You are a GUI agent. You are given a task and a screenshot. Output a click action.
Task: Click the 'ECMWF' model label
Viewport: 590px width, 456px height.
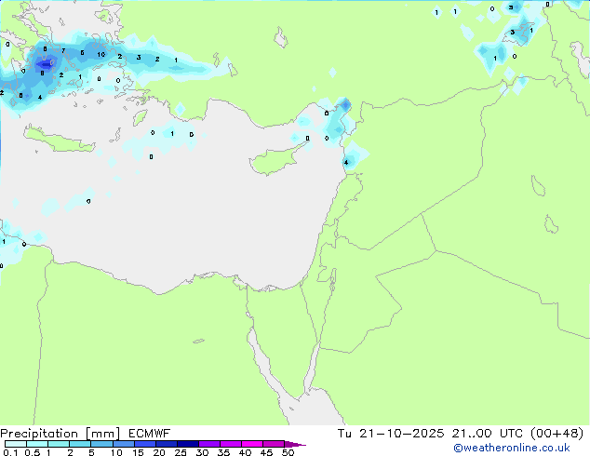coord(149,434)
